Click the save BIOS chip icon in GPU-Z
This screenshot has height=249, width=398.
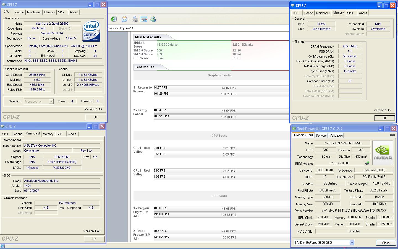[x=367, y=163]
